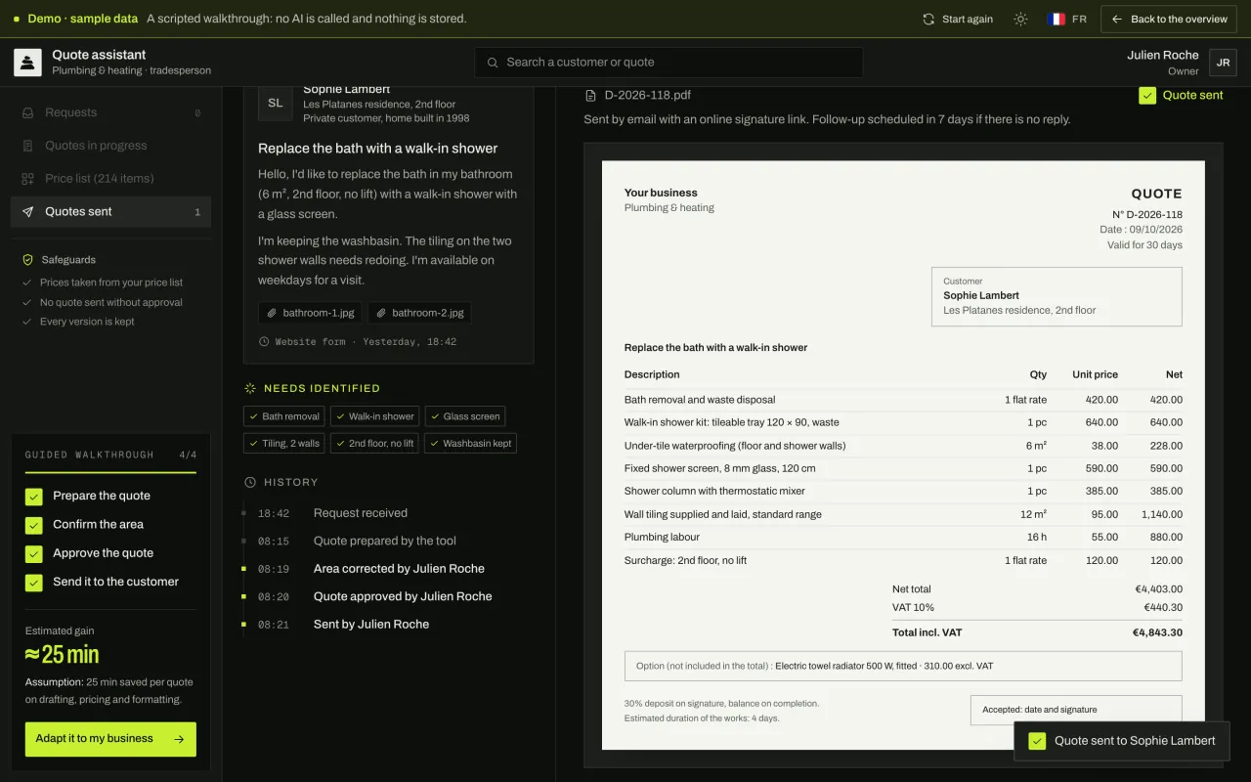
Task: Open Price list (214 items)
Action: click(110, 179)
